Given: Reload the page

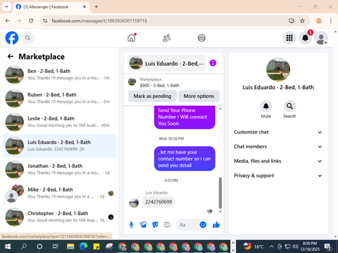Looking at the screenshot, I should pos(31,21).
